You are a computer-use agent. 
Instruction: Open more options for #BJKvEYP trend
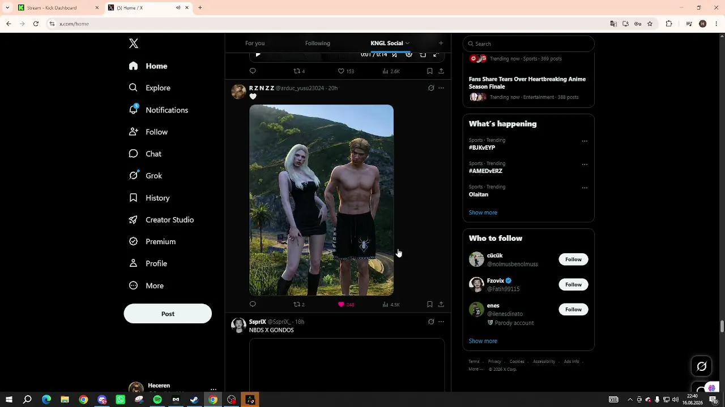point(585,141)
